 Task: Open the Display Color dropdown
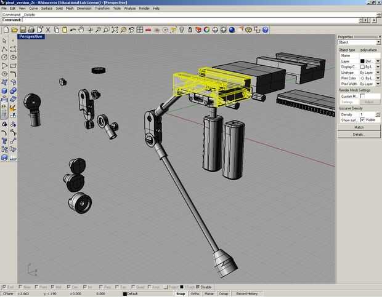pos(378,67)
